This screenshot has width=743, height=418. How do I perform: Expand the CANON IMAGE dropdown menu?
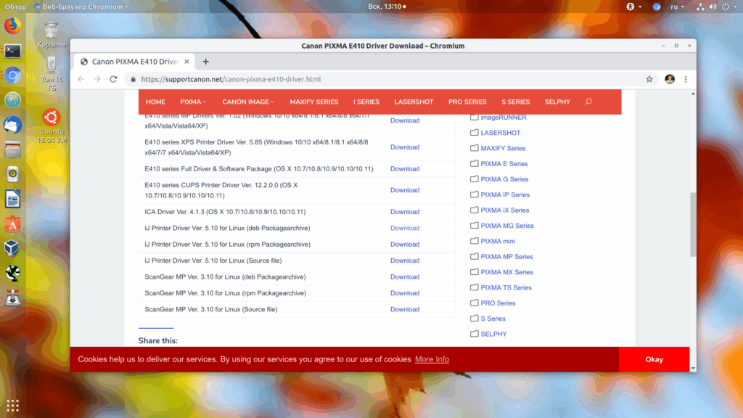[248, 102]
